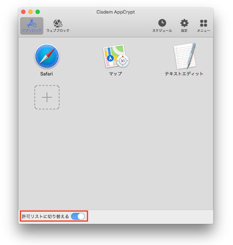
Task: Toggle the 許可リストに切り替える switch off
Action: coord(78,216)
